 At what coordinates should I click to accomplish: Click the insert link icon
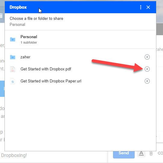(x=160, y=153)
